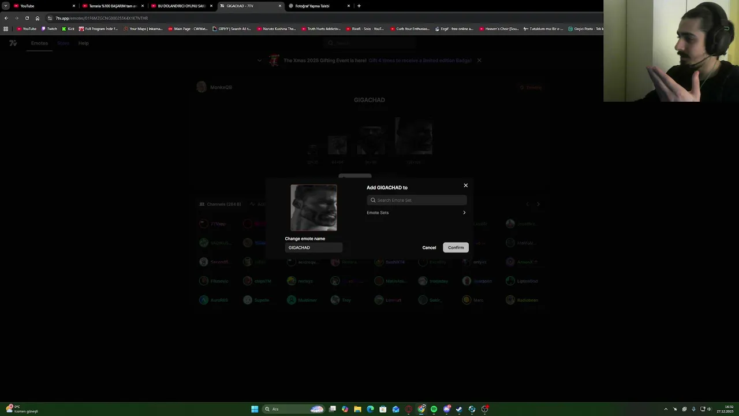Screen dimensions: 739x416
Task: Expand the Emote Sets chevron
Action: tap(464, 213)
